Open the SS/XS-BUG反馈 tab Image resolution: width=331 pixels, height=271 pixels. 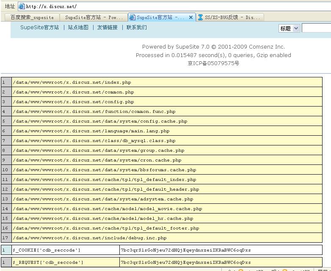(x=230, y=17)
